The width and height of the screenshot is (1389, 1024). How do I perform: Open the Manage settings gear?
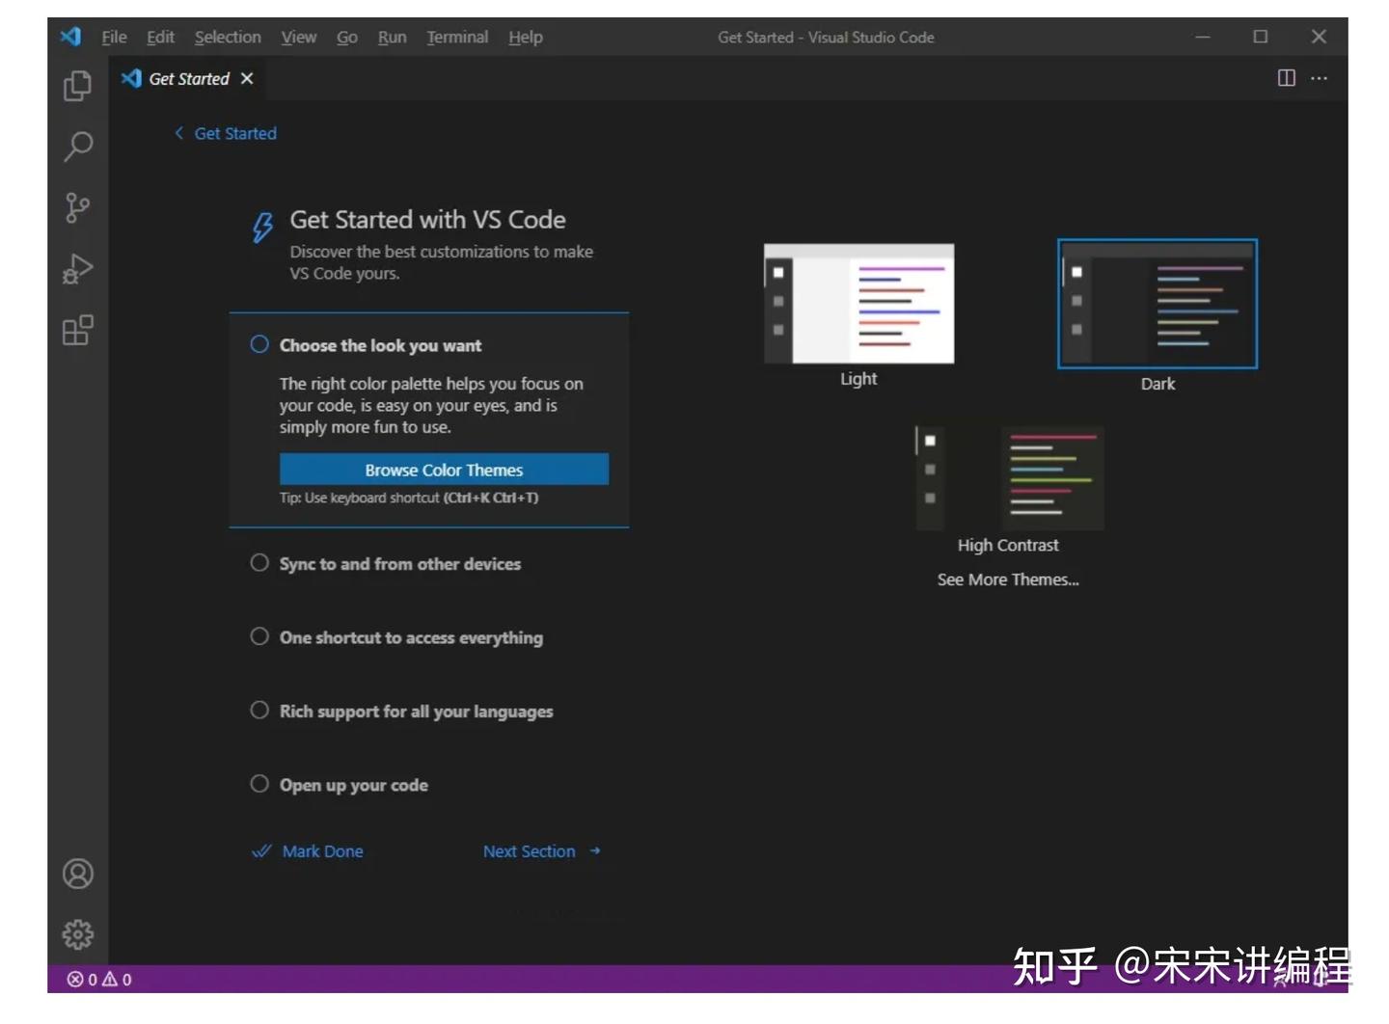(77, 933)
